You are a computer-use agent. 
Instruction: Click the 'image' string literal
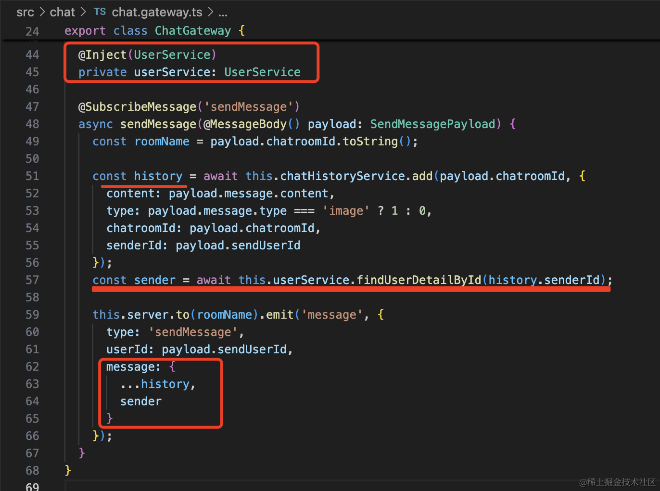[346, 211]
